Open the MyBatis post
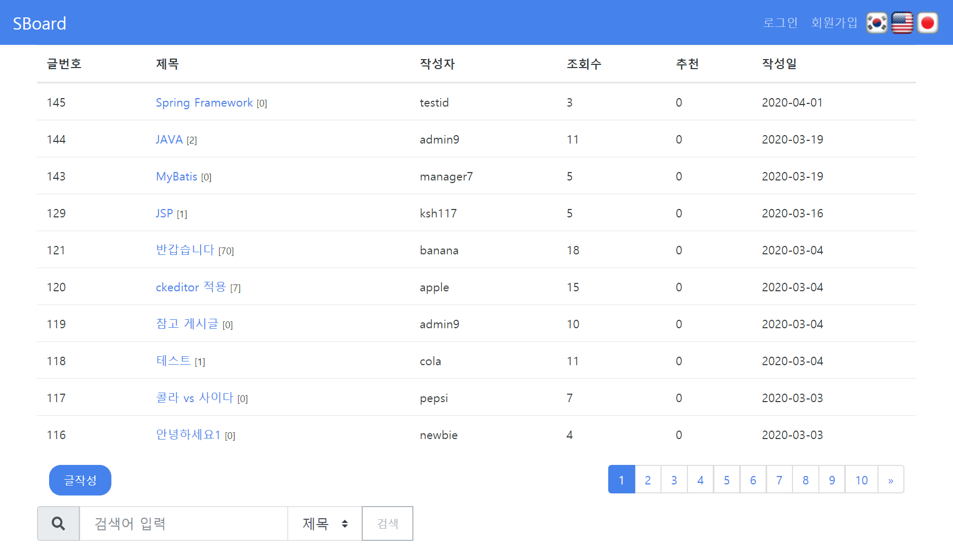 point(176,176)
